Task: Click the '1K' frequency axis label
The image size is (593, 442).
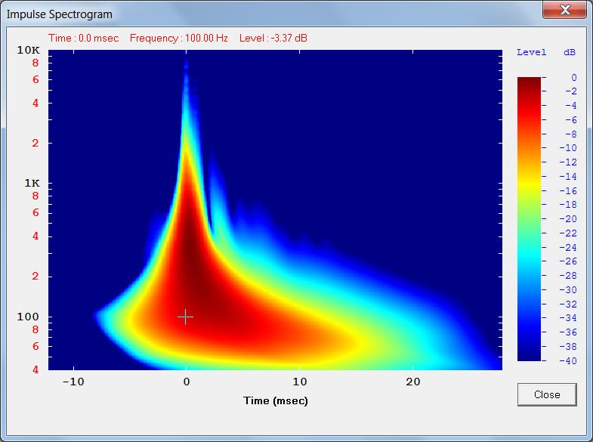Action: tap(32, 184)
